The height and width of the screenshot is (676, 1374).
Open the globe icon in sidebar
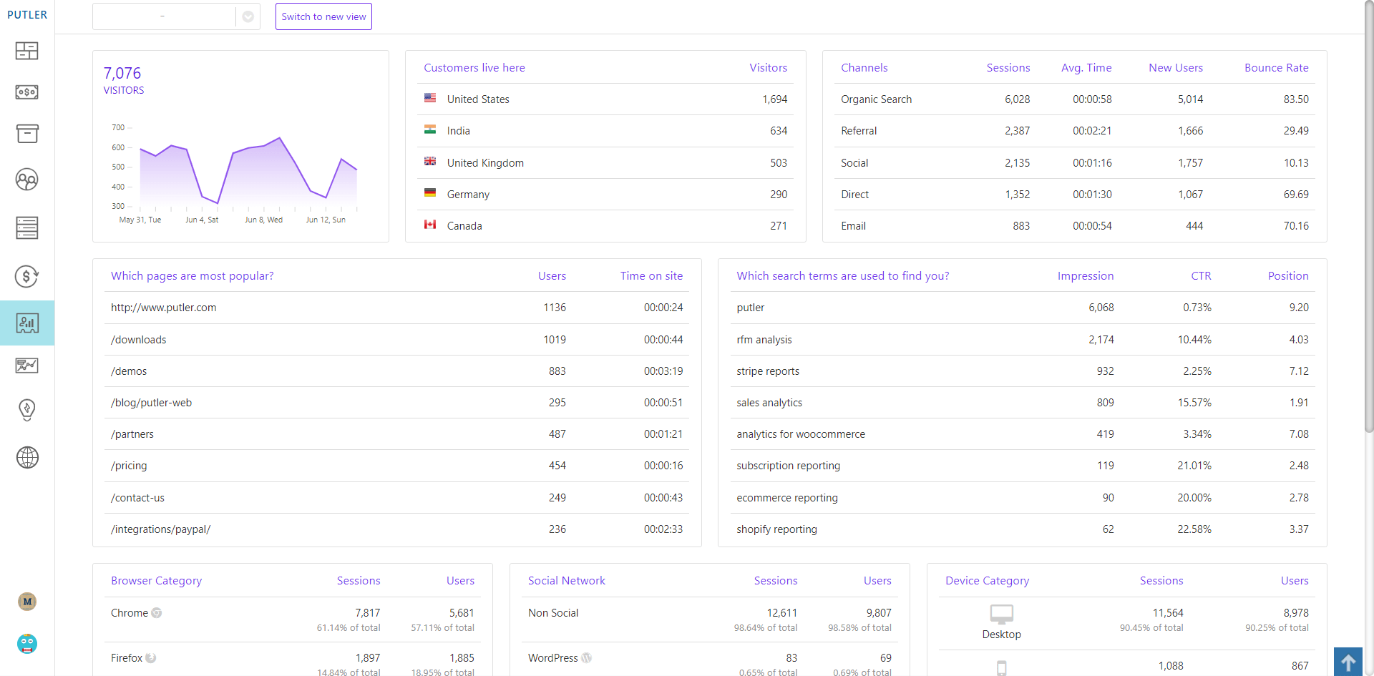coord(26,457)
